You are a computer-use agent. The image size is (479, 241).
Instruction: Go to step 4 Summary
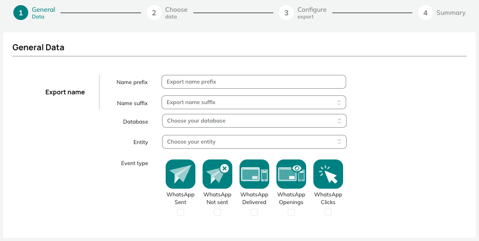click(x=442, y=13)
